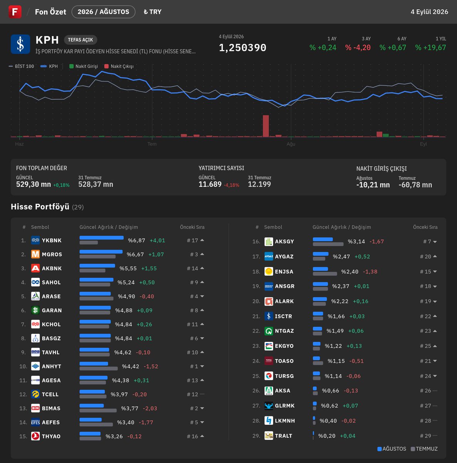The image size is (457, 463).
Task: Click the GLRMK stock logo
Action: (269, 406)
